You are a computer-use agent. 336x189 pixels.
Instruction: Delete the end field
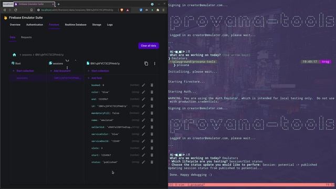(x=152, y=99)
